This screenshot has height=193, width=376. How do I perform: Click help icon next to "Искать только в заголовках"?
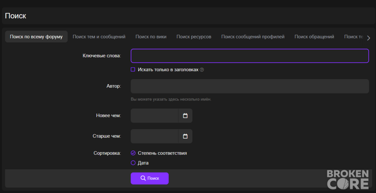[x=201, y=70]
